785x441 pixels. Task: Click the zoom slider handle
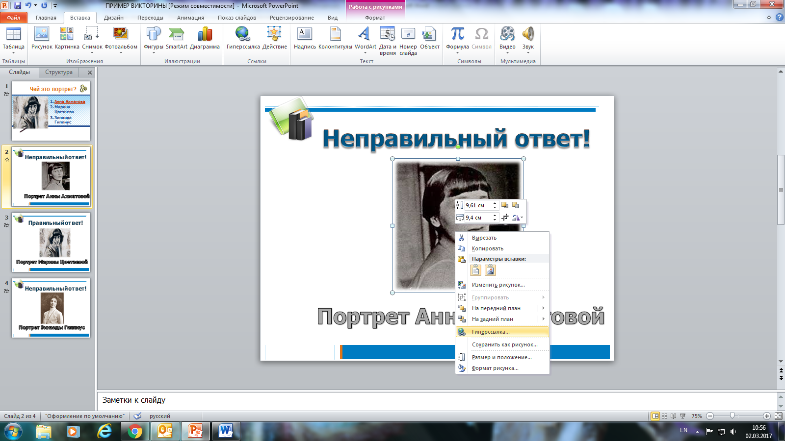click(732, 416)
